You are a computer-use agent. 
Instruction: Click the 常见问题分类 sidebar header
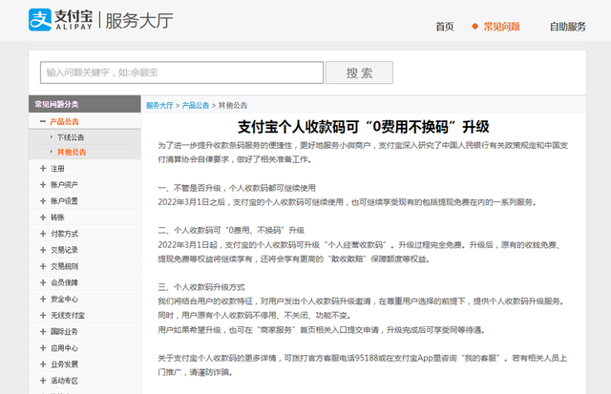(56, 104)
